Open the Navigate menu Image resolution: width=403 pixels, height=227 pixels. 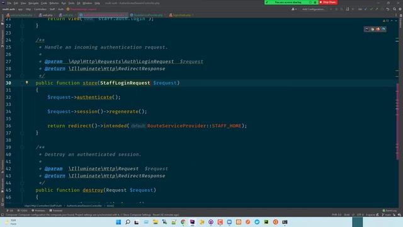(x=33, y=3)
